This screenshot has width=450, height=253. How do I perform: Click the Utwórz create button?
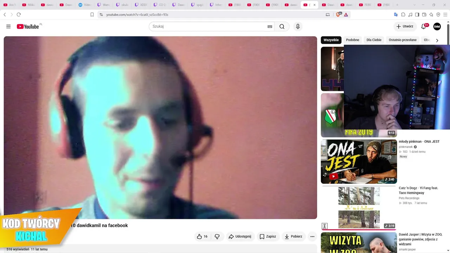point(405,26)
